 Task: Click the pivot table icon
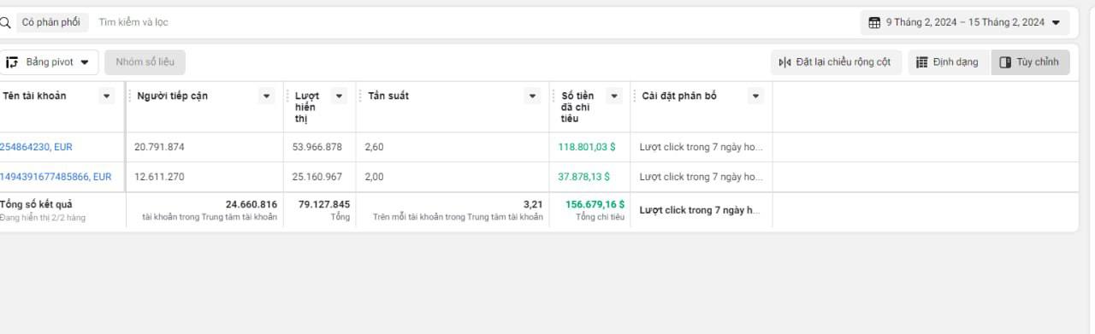point(12,62)
